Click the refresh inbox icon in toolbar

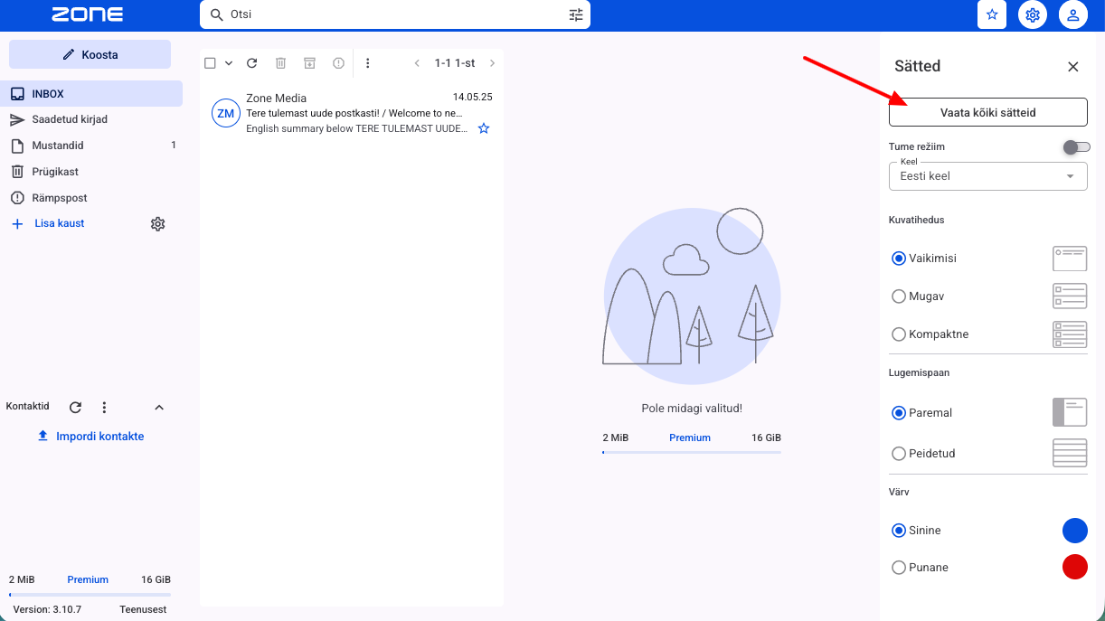(252, 63)
